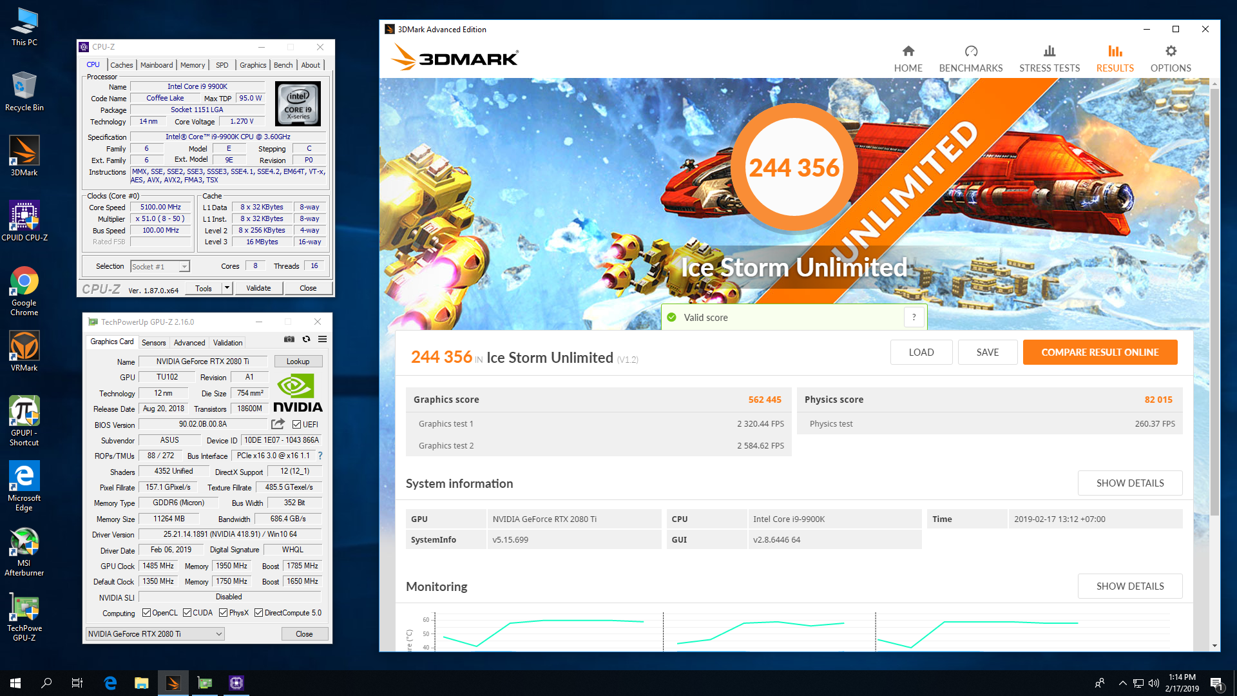Click the 3DMark Load button
Image resolution: width=1237 pixels, height=696 pixels.
click(x=921, y=352)
